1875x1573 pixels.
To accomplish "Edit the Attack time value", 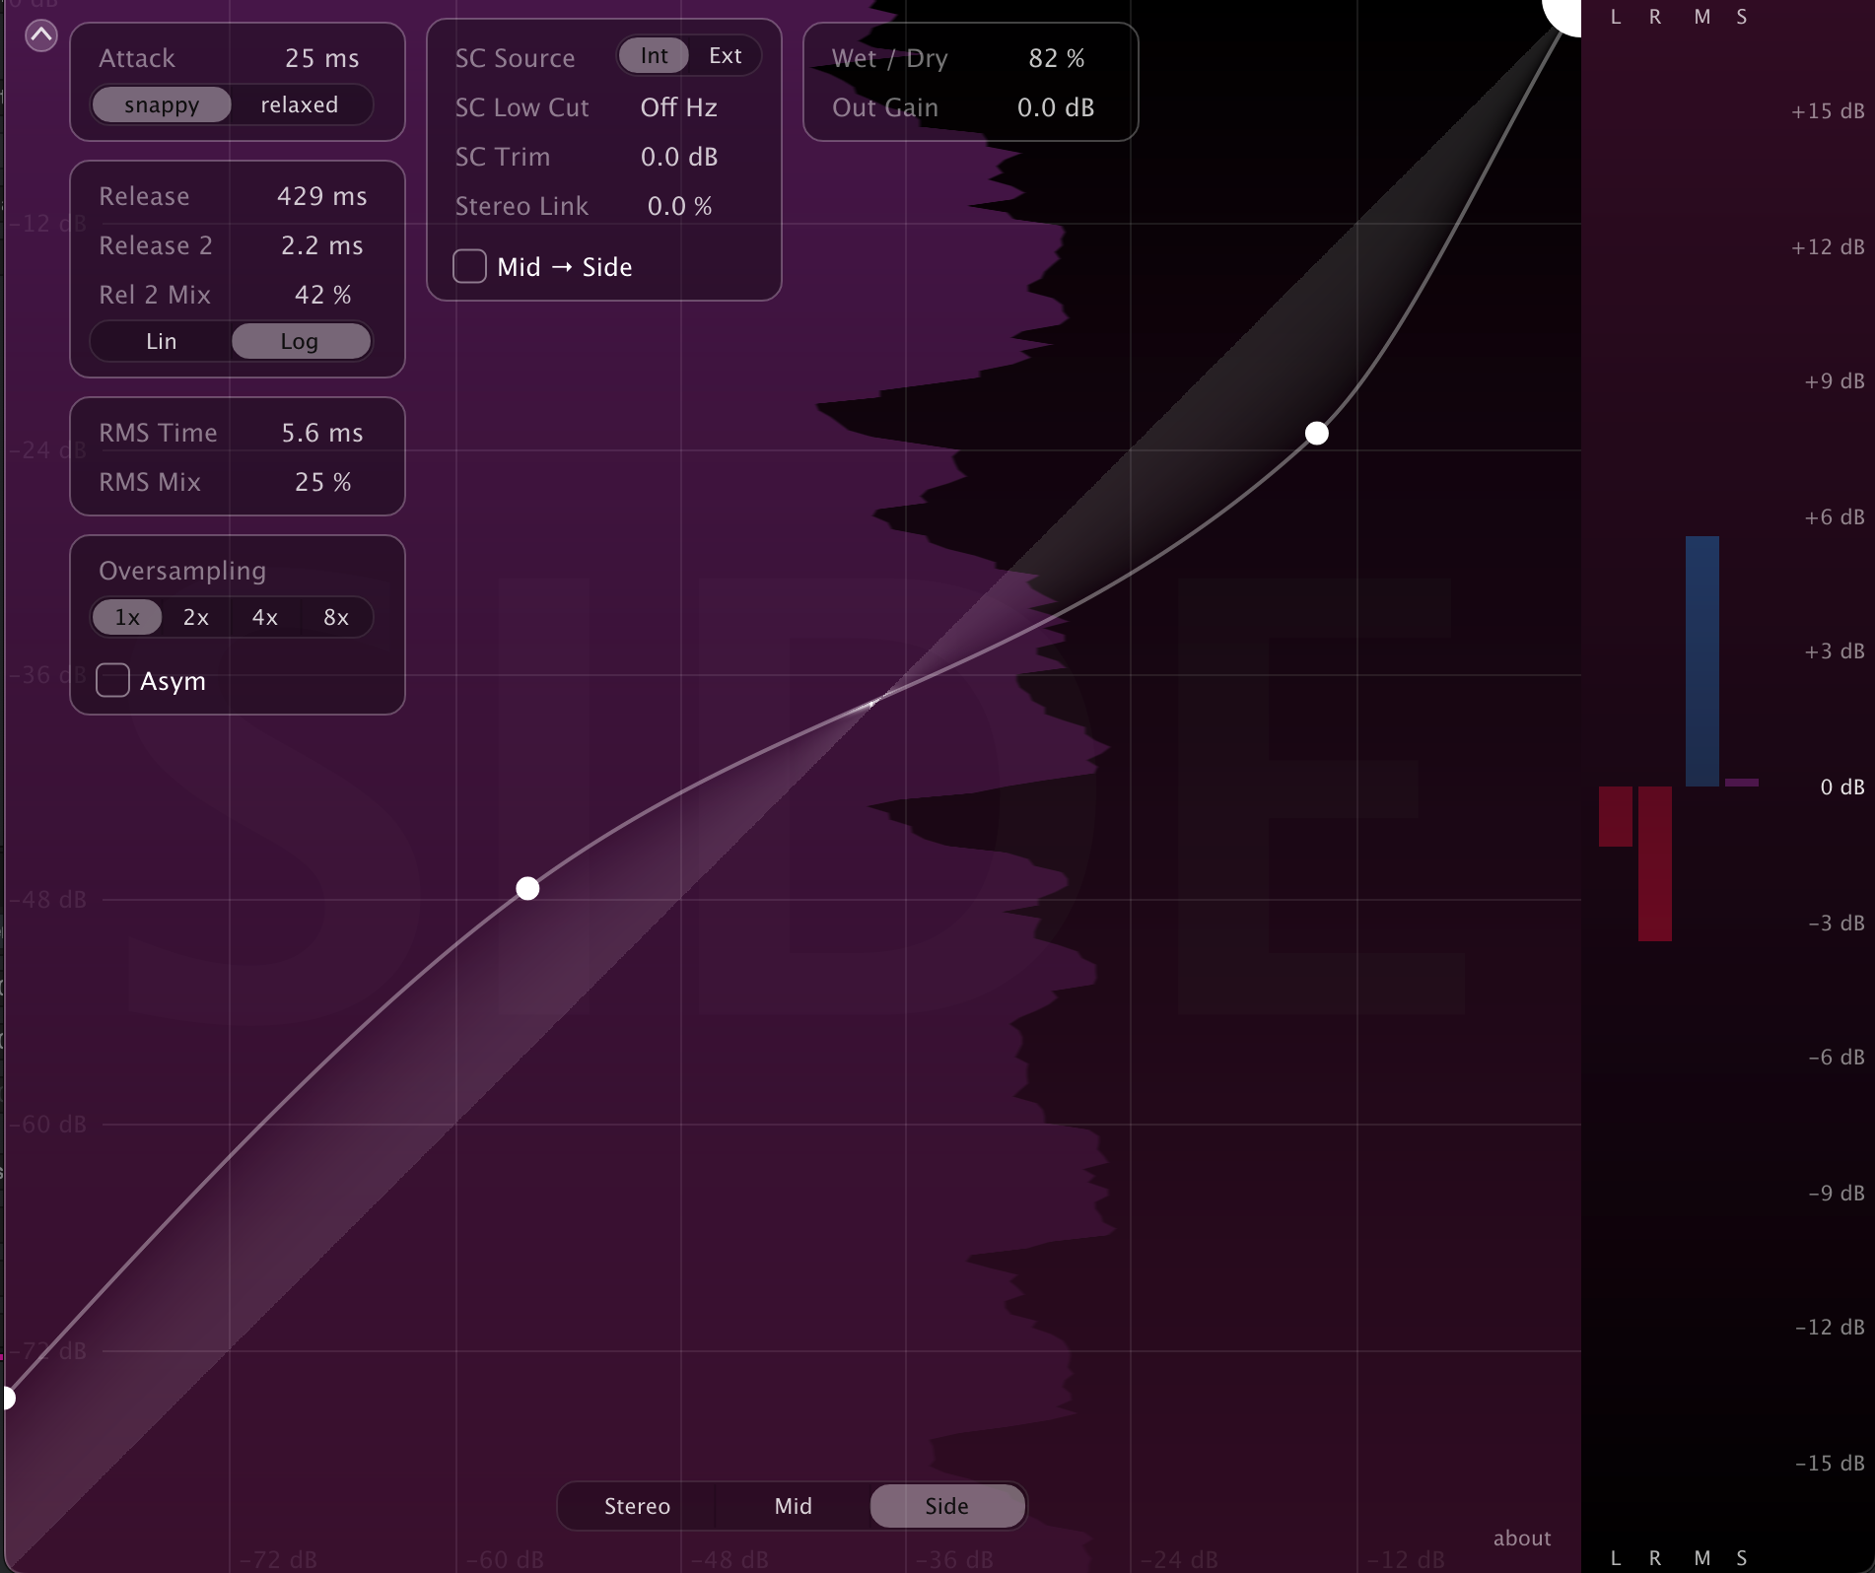I will click(x=320, y=58).
